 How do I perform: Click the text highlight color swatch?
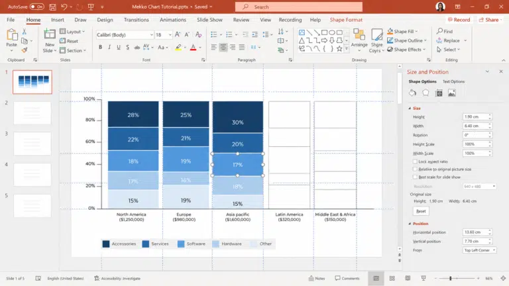pyautogui.click(x=178, y=48)
